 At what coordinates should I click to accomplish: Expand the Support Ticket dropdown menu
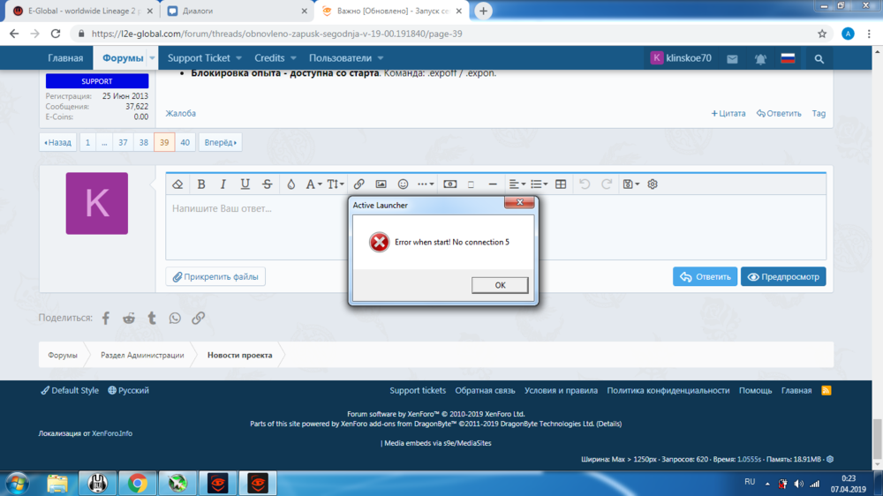coord(205,58)
